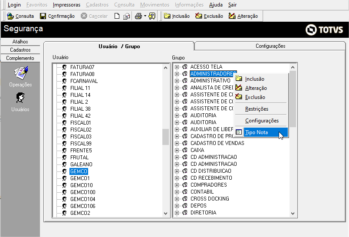This screenshot has height=237, width=349.
Task: Click the help question mark toolbar icon
Action: (152, 16)
